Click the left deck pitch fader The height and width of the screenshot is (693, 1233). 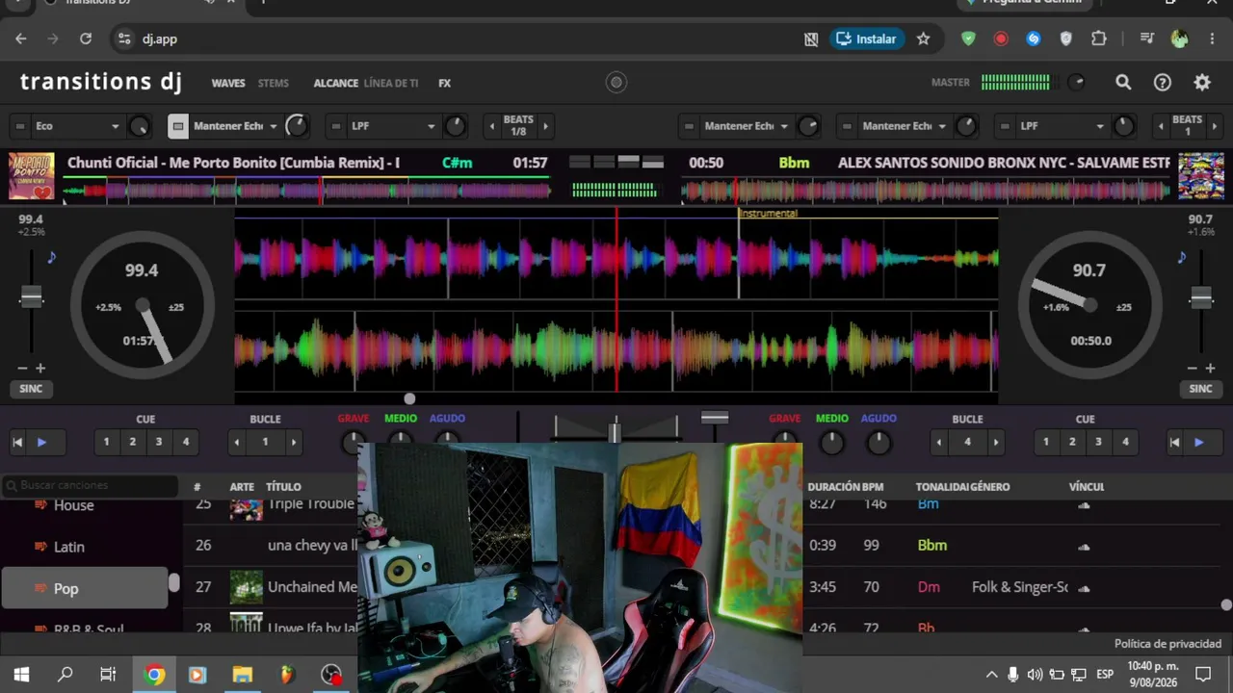point(32,297)
